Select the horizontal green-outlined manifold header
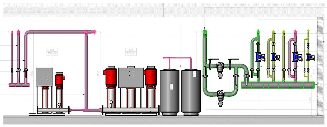Viewport: 327px width, 127px height. pyautogui.click(x=278, y=85)
